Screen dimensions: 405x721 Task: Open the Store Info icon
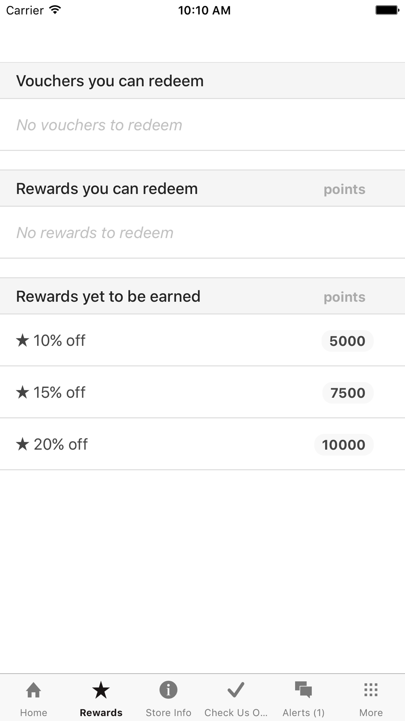(168, 690)
